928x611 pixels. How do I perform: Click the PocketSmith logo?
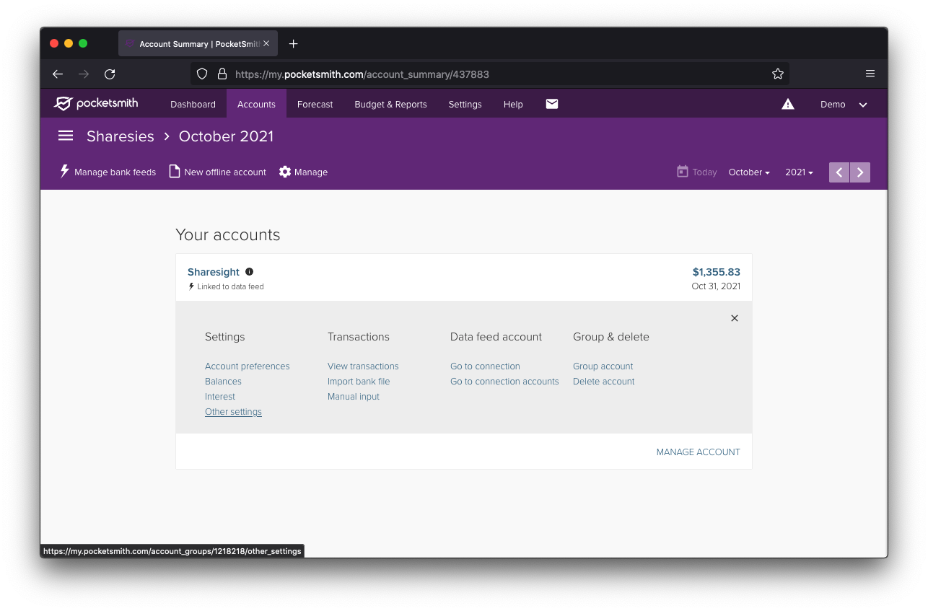[96, 104]
